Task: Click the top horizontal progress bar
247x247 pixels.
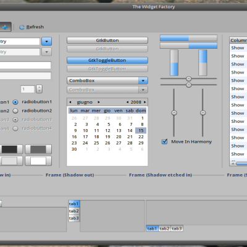Action: pos(188,38)
